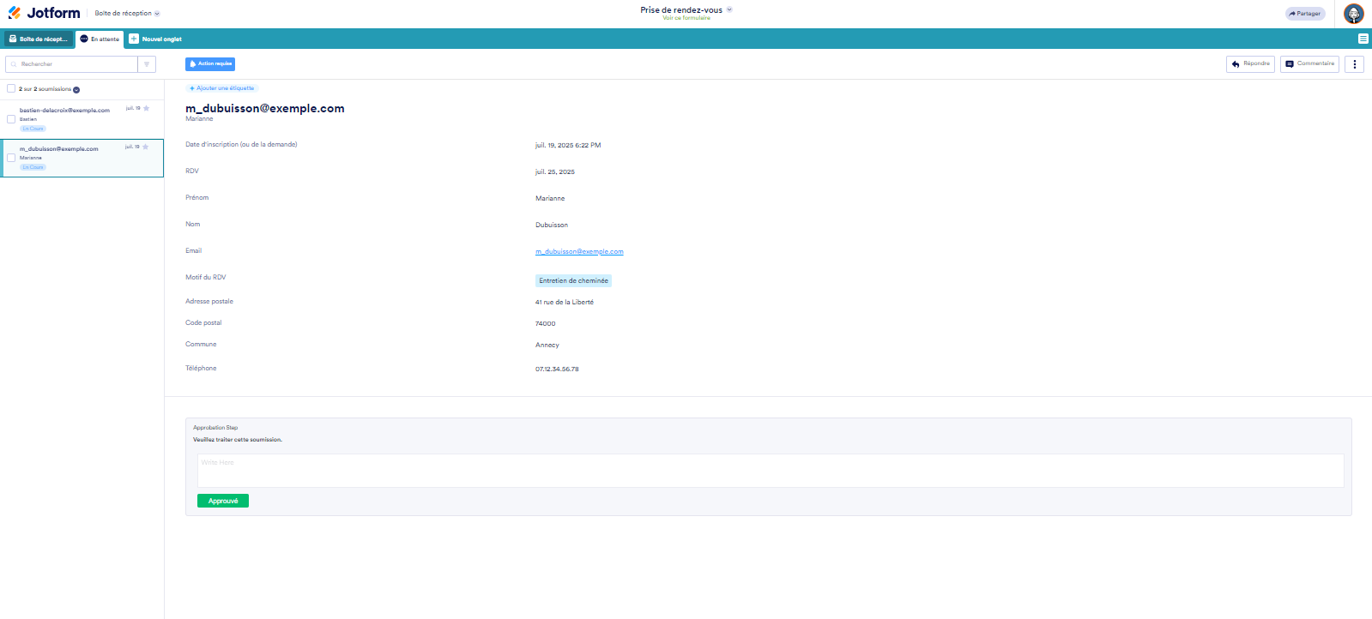This screenshot has width=1372, height=619.
Task: Click the list view icon in teal bar
Action: (1363, 39)
